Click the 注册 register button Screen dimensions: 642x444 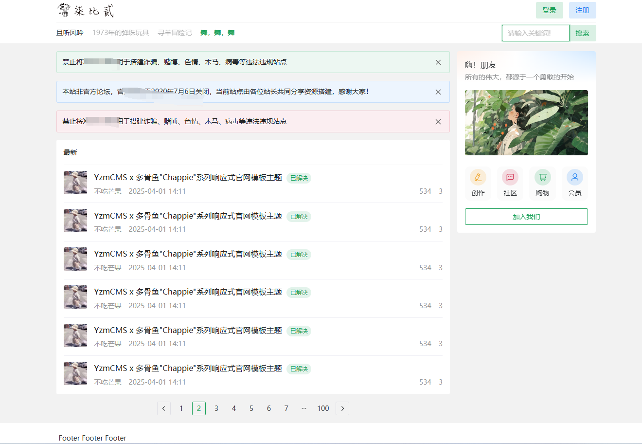582,10
